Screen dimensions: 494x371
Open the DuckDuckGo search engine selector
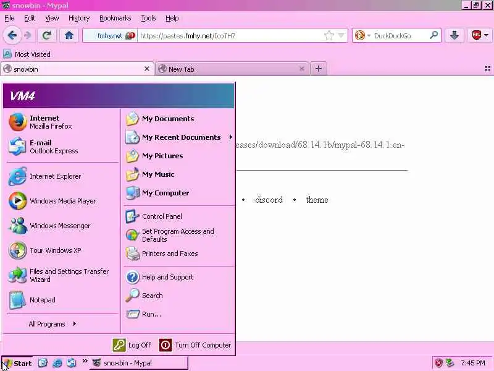click(362, 36)
